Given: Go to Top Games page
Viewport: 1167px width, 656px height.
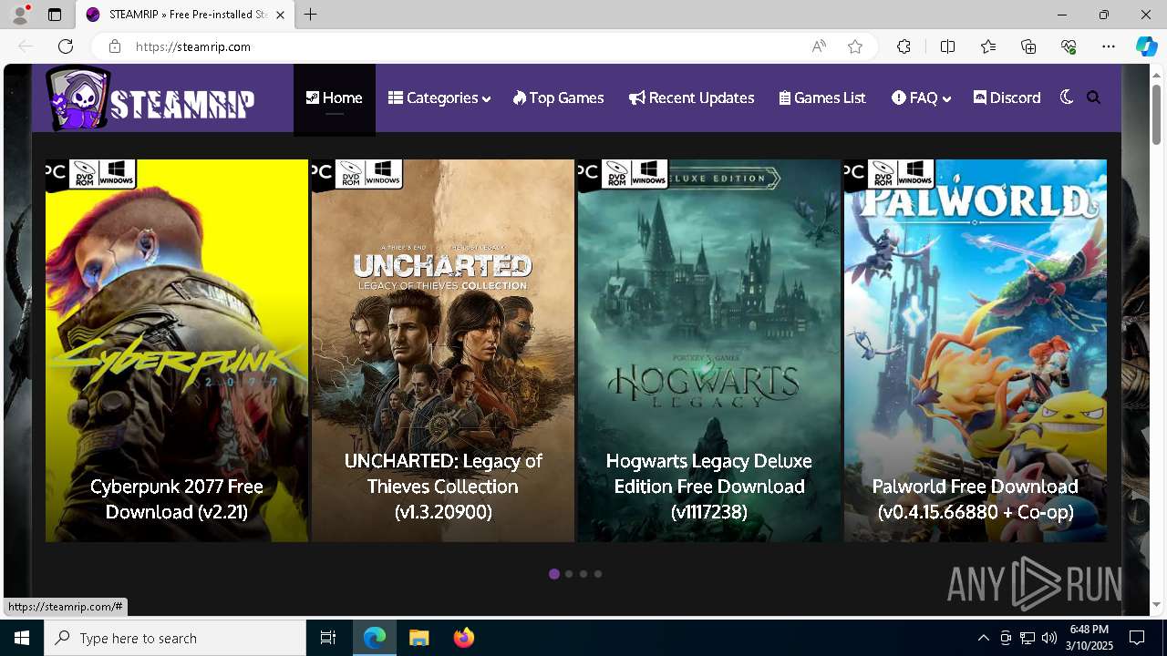Looking at the screenshot, I should [559, 97].
